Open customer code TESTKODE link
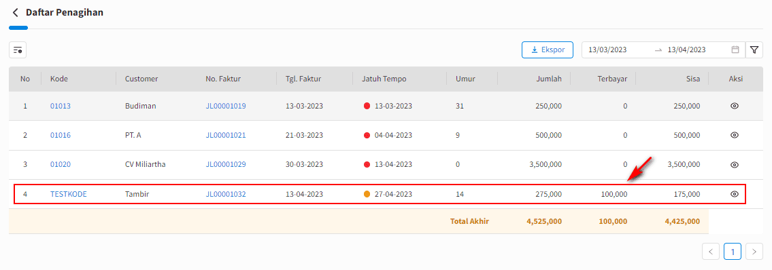 point(69,194)
